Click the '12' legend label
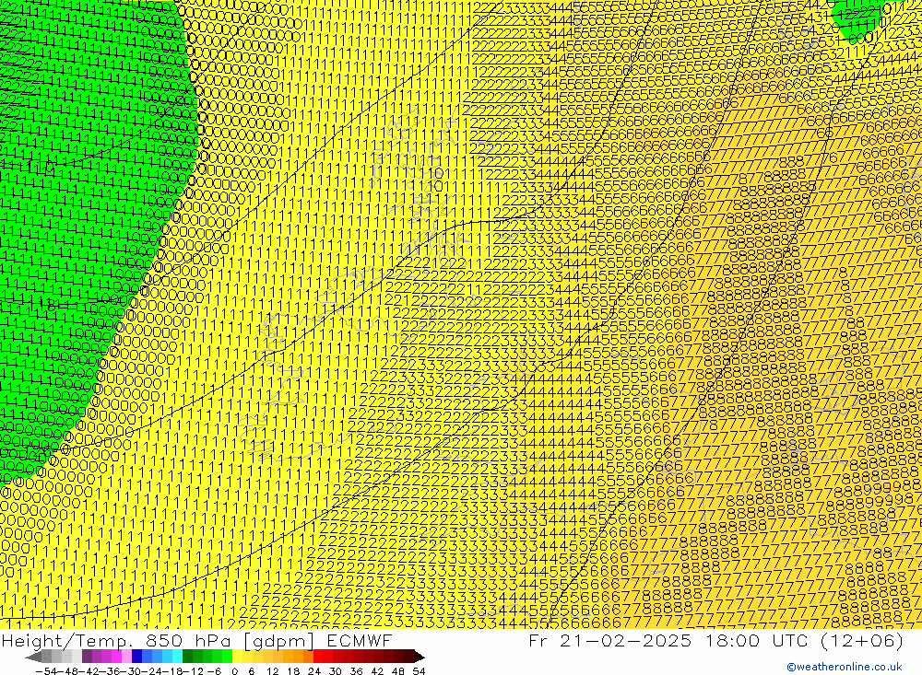 click(272, 671)
